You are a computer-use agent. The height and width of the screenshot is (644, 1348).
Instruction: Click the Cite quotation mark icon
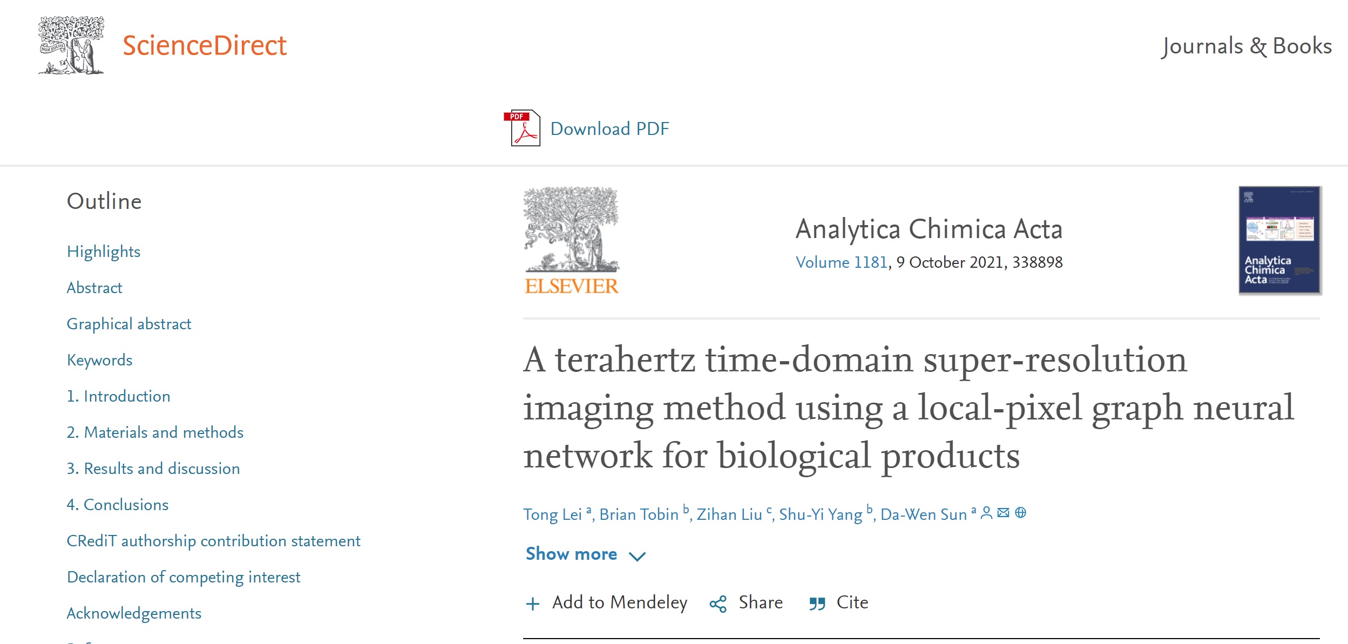[x=817, y=604]
